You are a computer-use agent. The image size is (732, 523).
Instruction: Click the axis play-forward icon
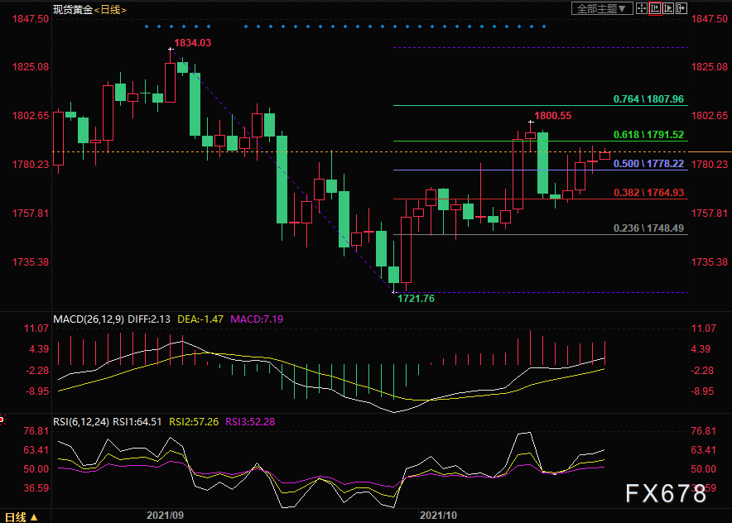point(668,8)
